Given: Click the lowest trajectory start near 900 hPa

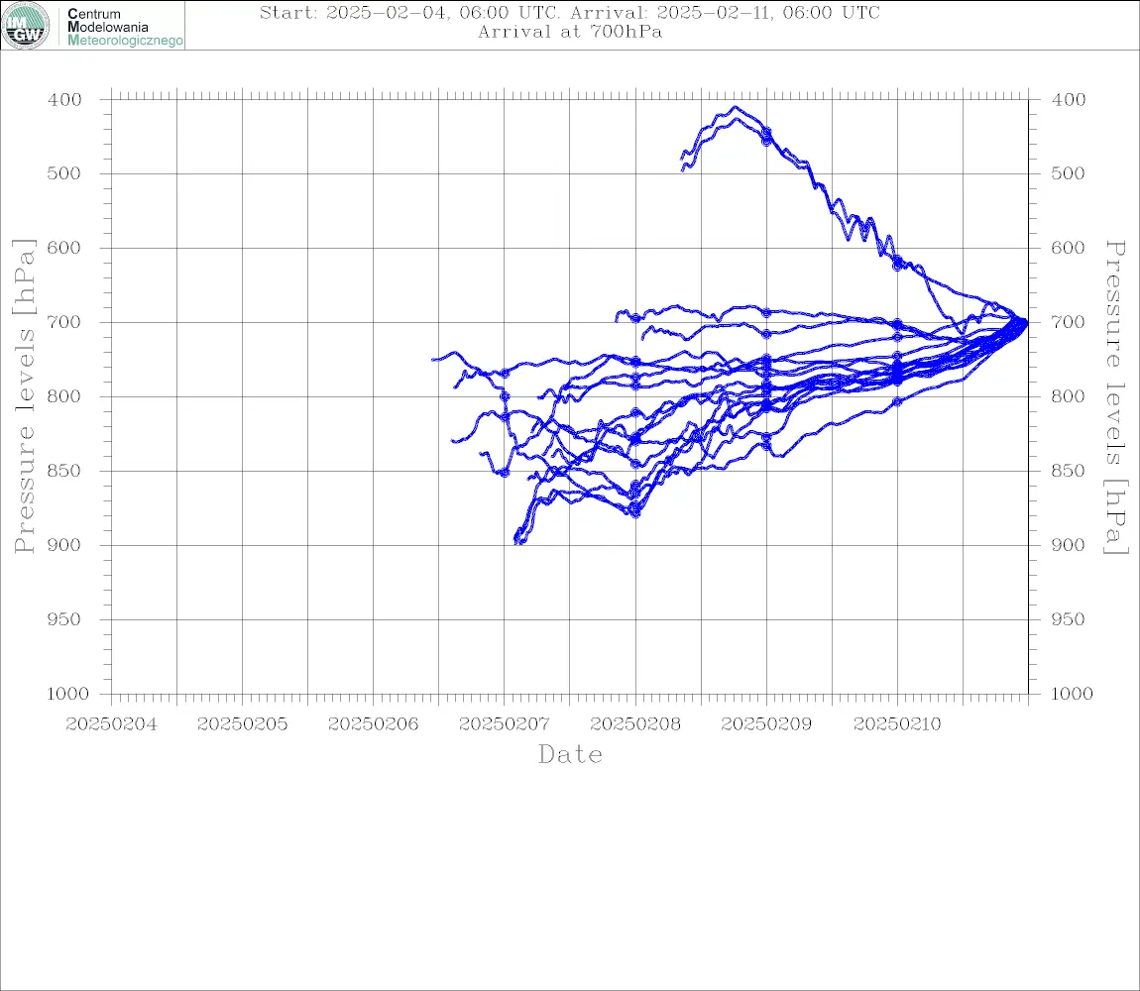Looking at the screenshot, I should 519,539.
